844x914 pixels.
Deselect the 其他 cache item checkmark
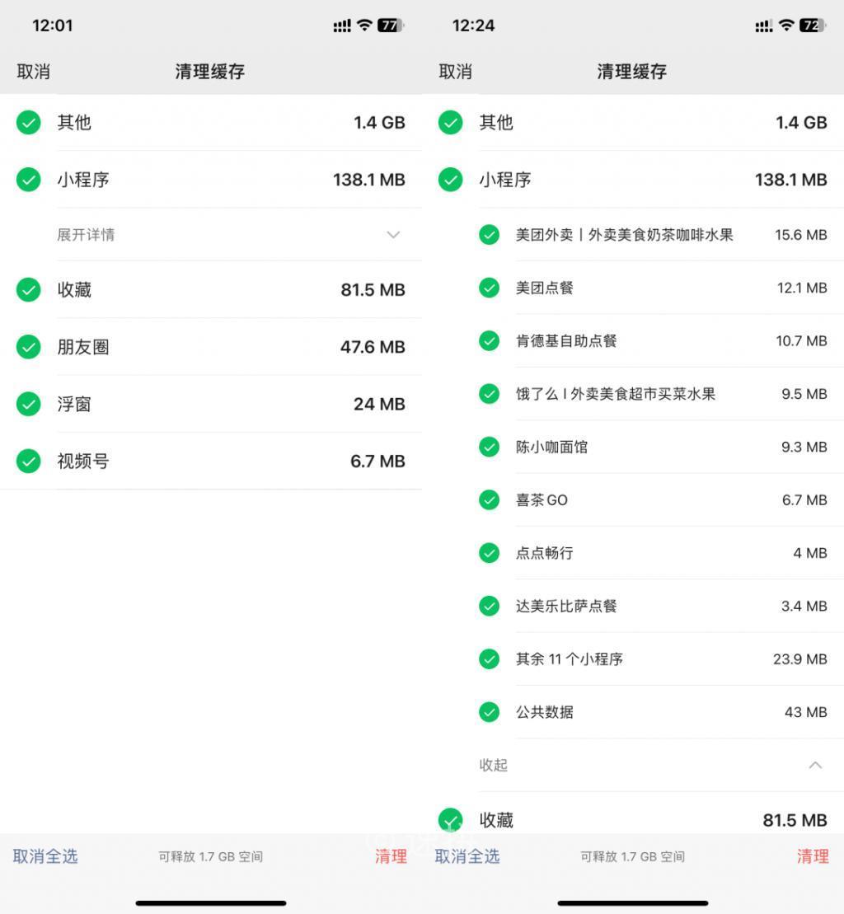28,122
